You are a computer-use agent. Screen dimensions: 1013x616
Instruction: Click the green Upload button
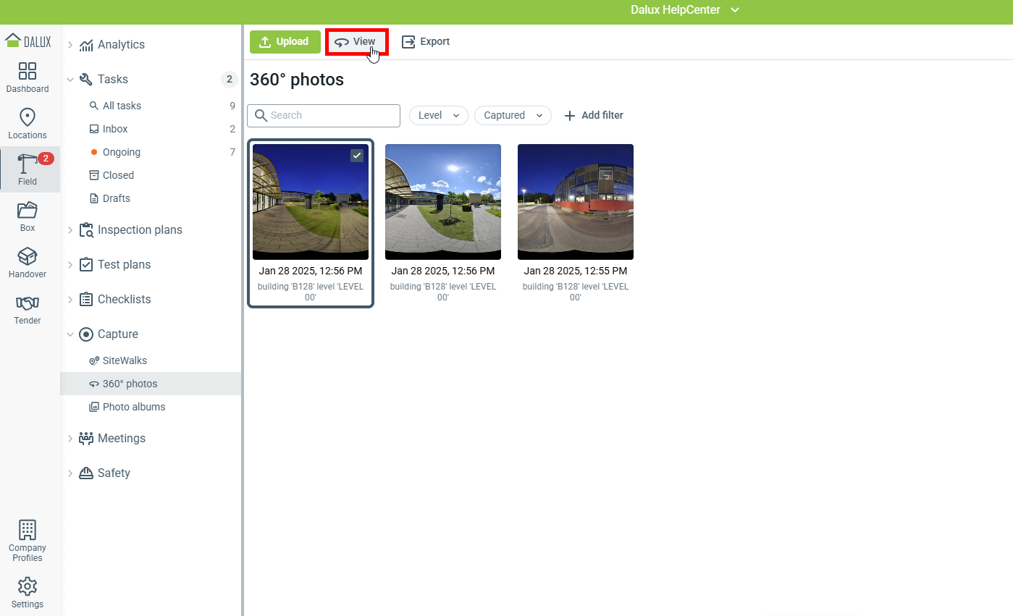pos(285,42)
